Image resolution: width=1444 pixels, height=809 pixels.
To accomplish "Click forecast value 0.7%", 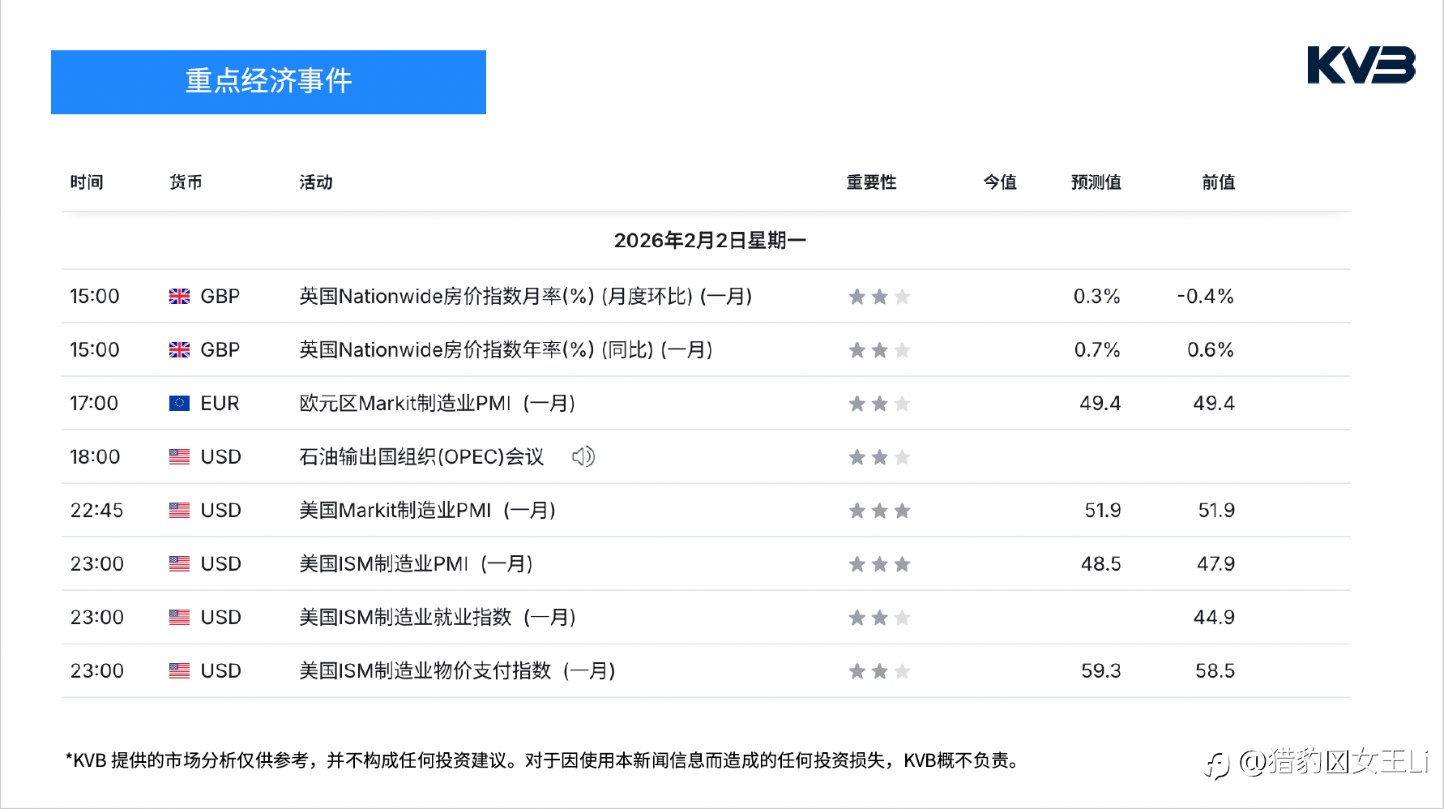I will (1097, 350).
